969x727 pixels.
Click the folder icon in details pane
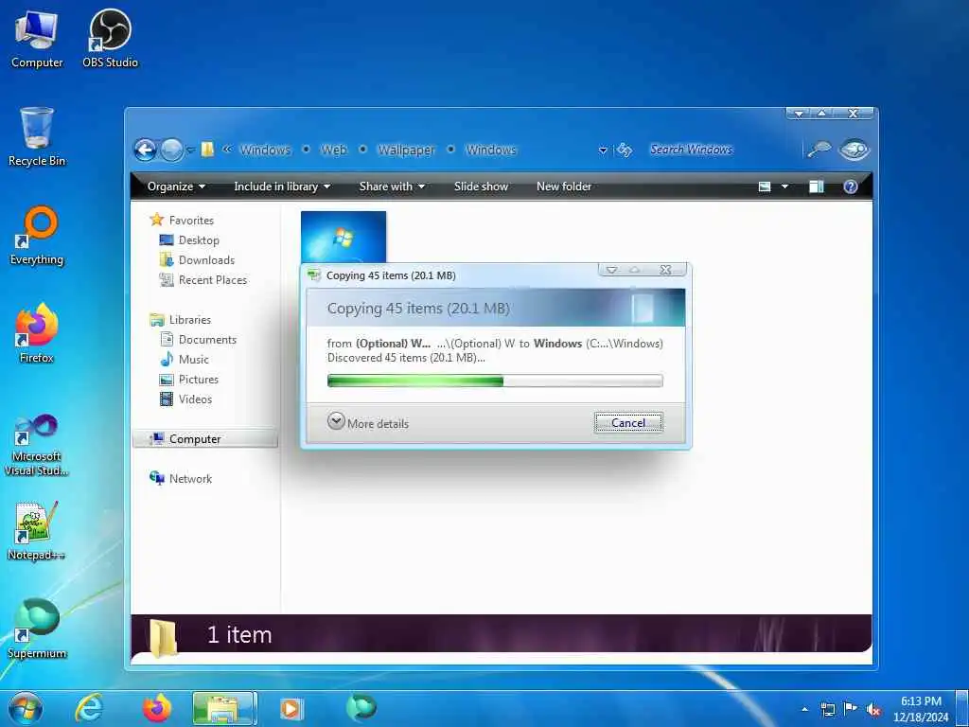[x=163, y=637]
